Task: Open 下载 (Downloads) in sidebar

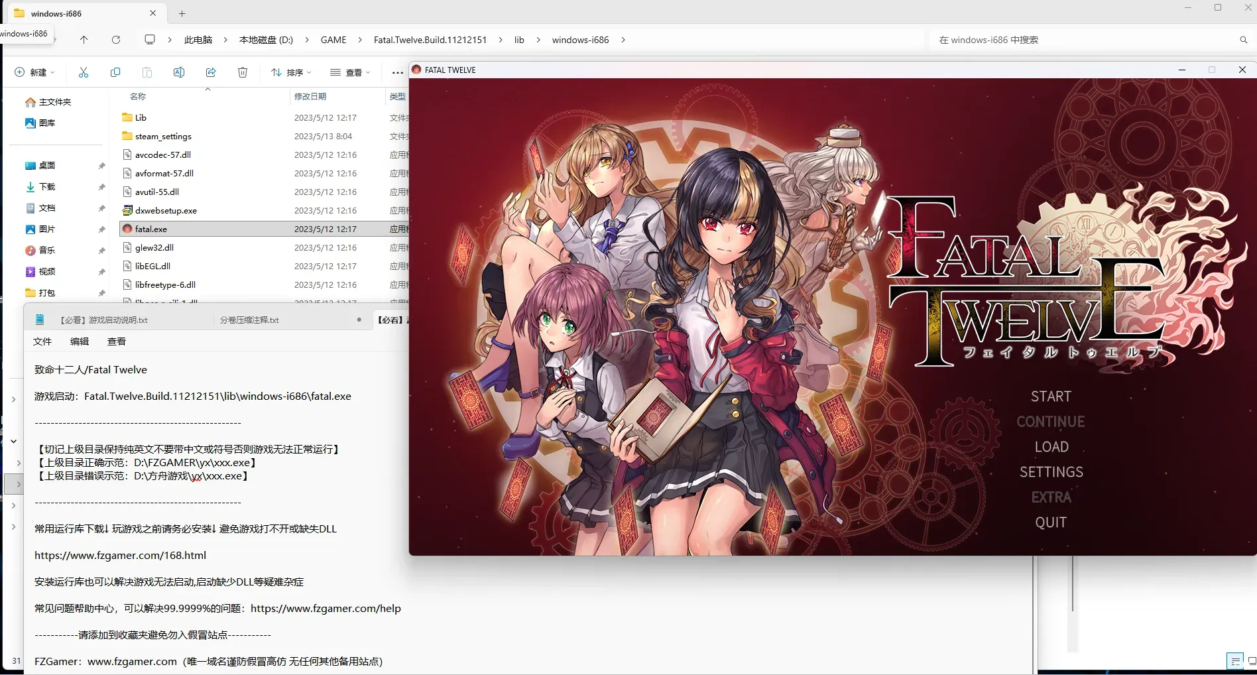Action: [x=40, y=187]
